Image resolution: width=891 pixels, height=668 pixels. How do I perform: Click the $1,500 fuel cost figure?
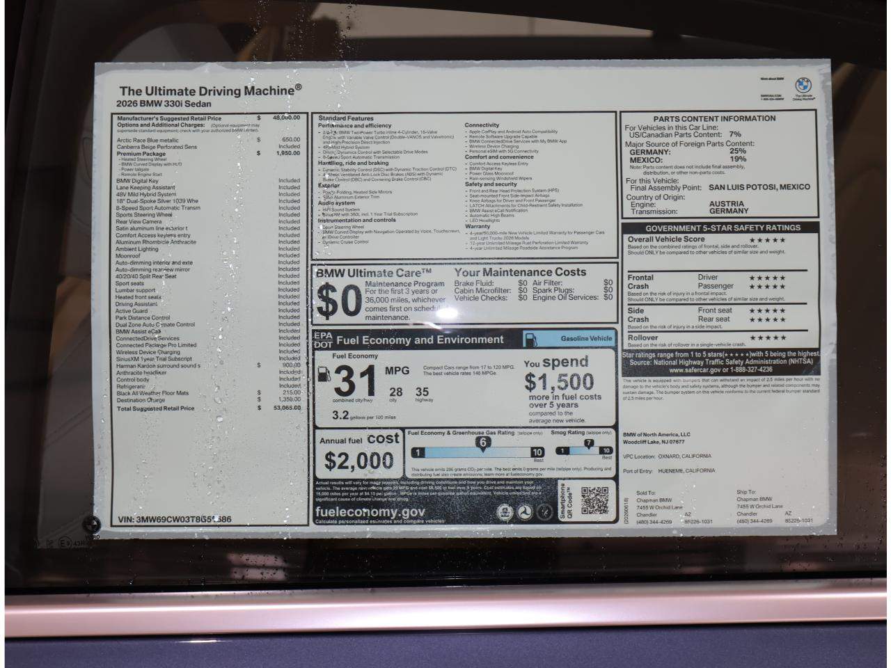(x=559, y=381)
